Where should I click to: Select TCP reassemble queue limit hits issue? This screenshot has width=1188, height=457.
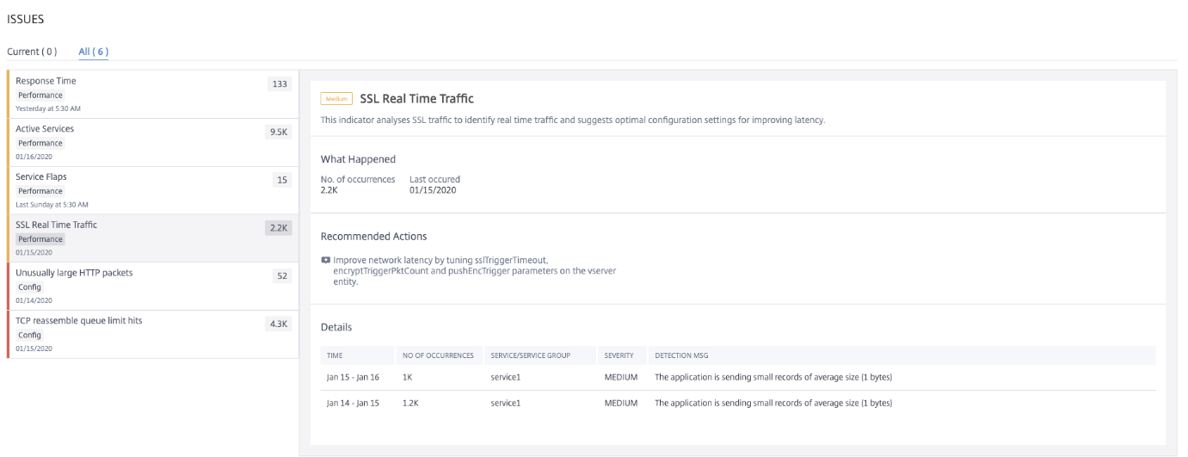tap(152, 335)
